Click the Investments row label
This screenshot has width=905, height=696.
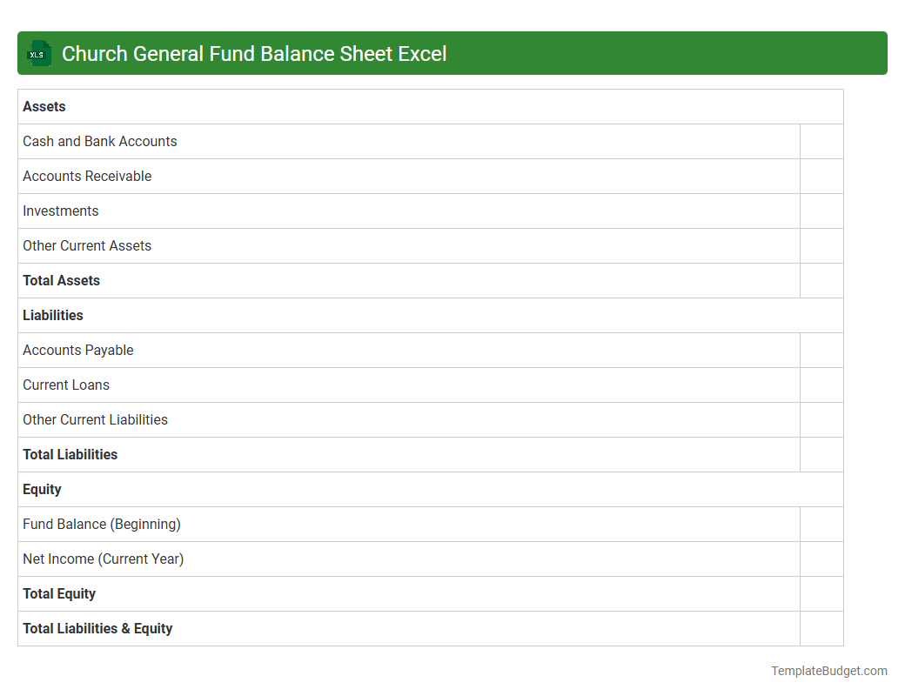click(60, 211)
